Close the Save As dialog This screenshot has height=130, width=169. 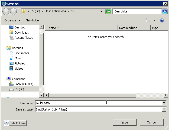[165, 4]
